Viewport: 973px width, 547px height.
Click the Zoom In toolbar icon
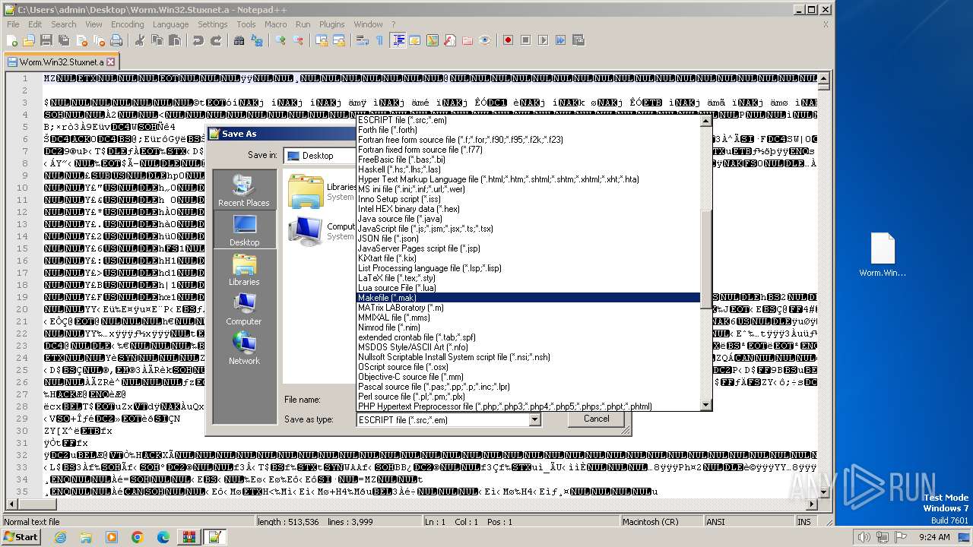coord(281,40)
